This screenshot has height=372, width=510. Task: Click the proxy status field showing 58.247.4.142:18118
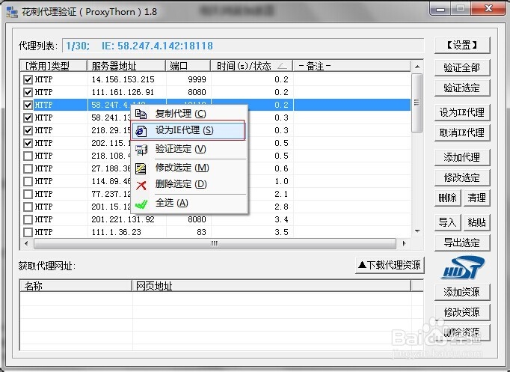point(243,46)
